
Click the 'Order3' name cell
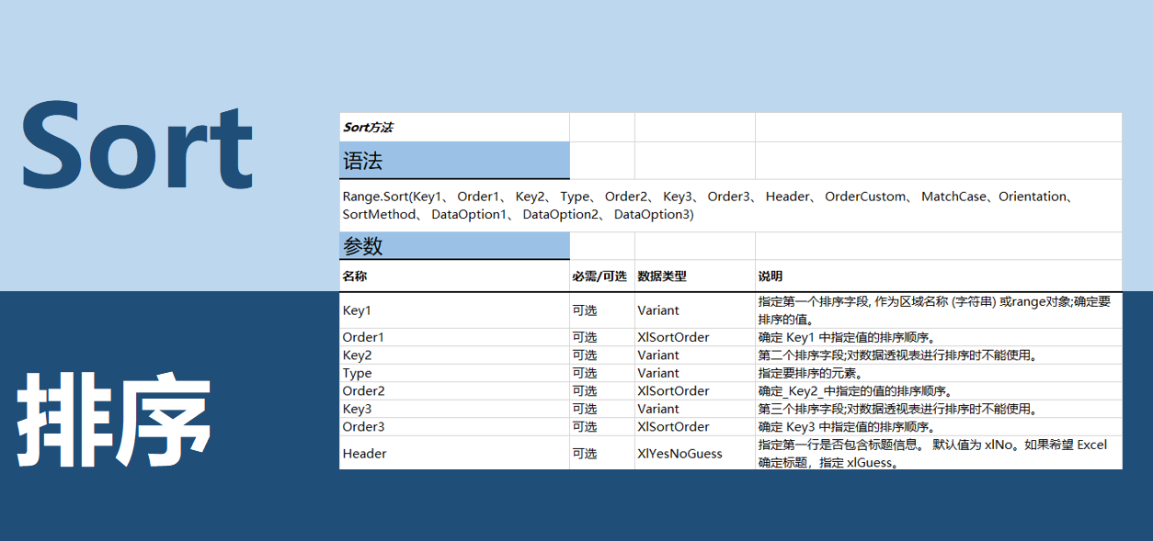coord(454,427)
